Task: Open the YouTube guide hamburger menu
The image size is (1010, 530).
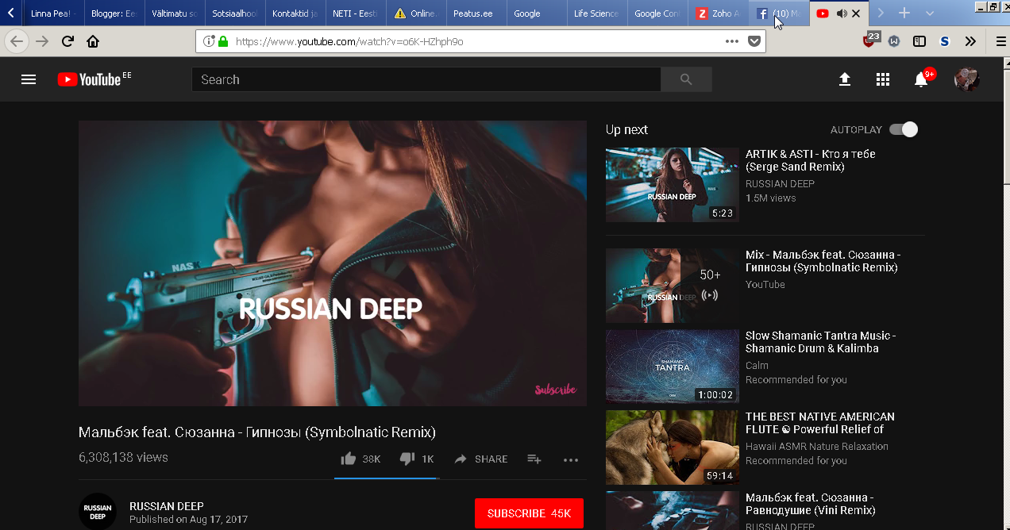Action: [x=29, y=79]
